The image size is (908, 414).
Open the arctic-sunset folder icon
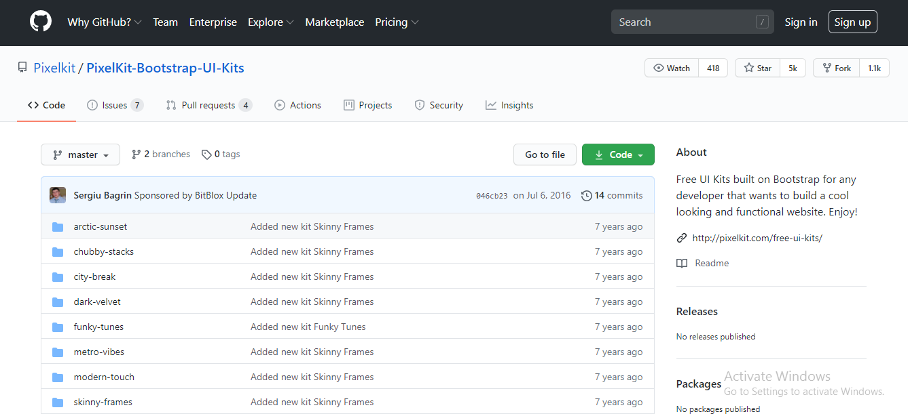click(58, 226)
